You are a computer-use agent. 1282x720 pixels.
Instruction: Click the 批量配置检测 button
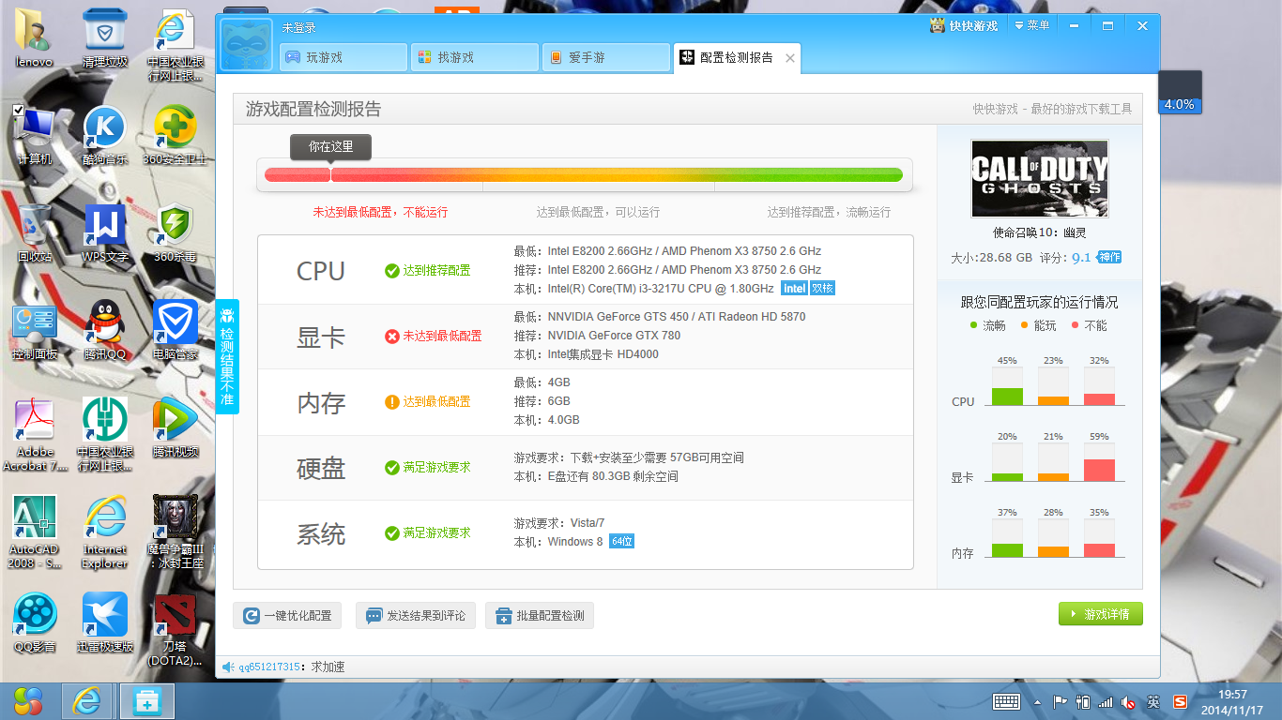point(540,616)
